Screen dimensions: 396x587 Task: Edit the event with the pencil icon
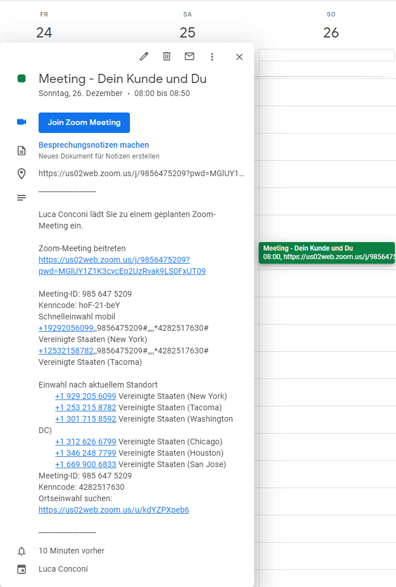click(x=144, y=56)
